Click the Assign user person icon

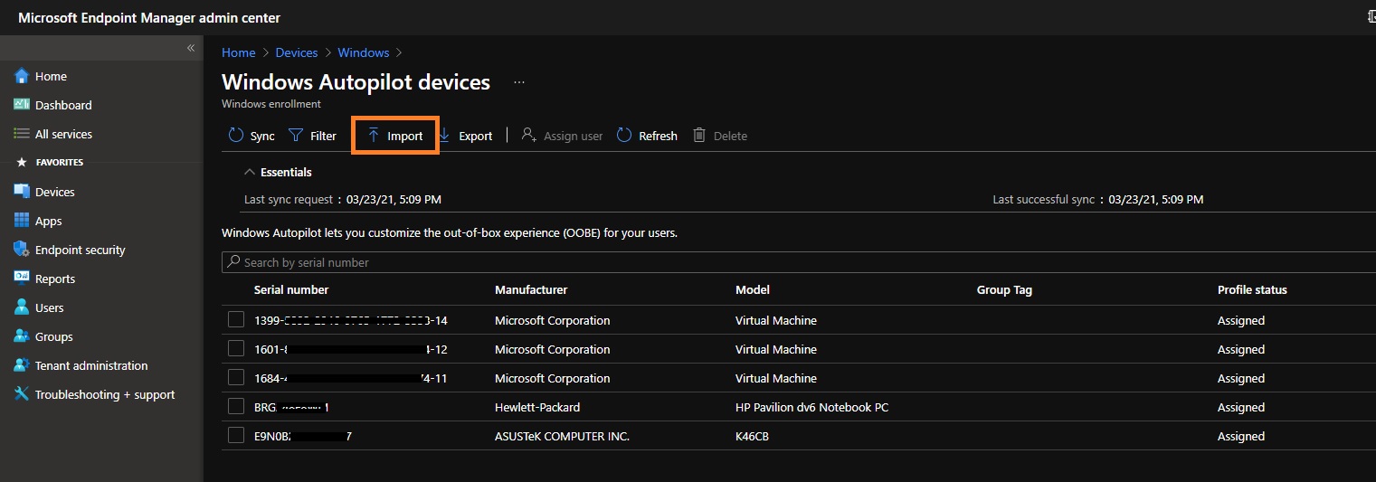(x=529, y=136)
